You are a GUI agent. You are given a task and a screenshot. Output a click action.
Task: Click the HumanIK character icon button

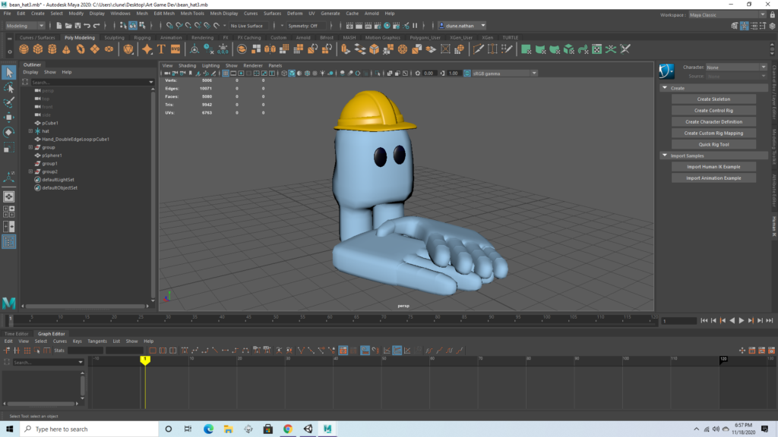click(x=666, y=71)
